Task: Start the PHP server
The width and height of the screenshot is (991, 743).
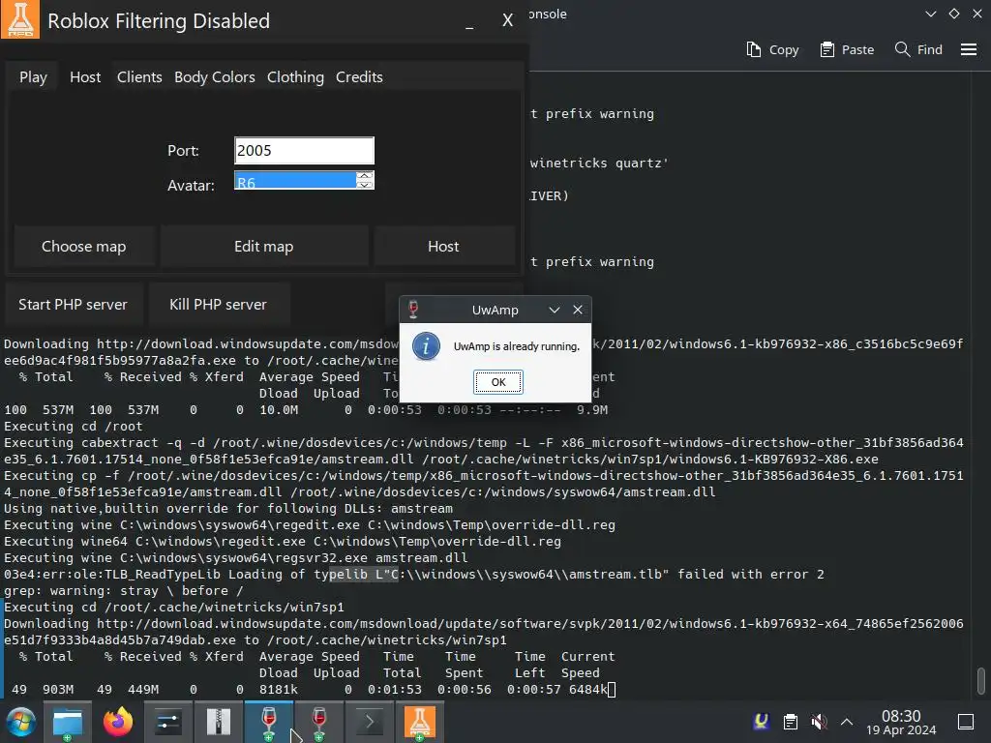Action: [74, 305]
